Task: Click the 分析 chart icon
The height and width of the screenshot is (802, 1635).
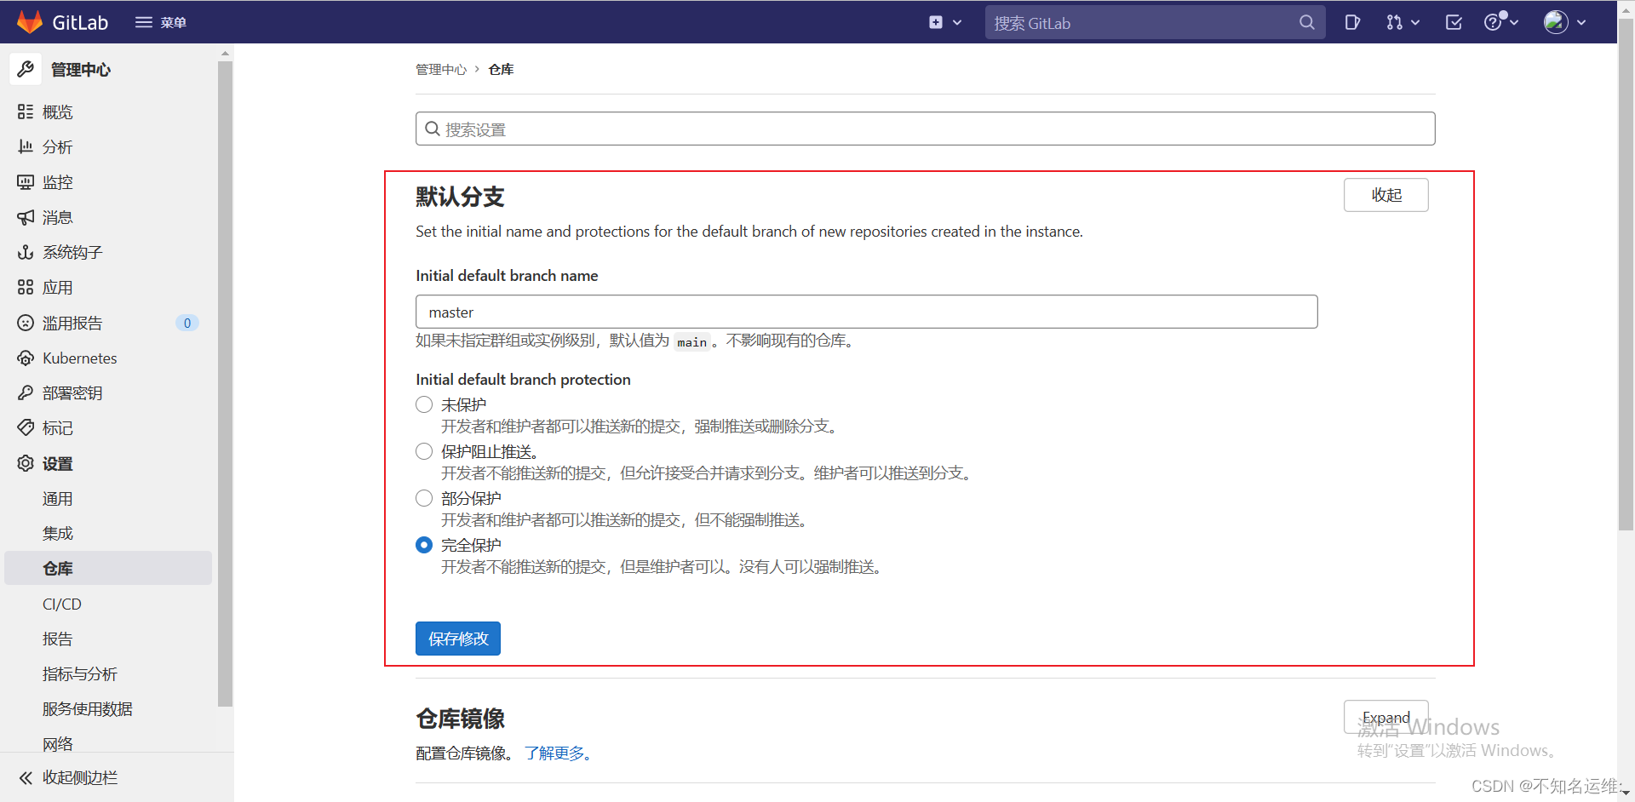Action: tap(26, 146)
